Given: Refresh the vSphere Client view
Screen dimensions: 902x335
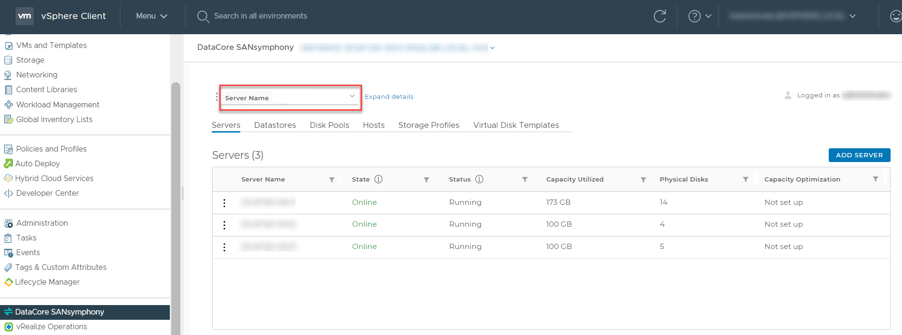Looking at the screenshot, I should [x=660, y=16].
